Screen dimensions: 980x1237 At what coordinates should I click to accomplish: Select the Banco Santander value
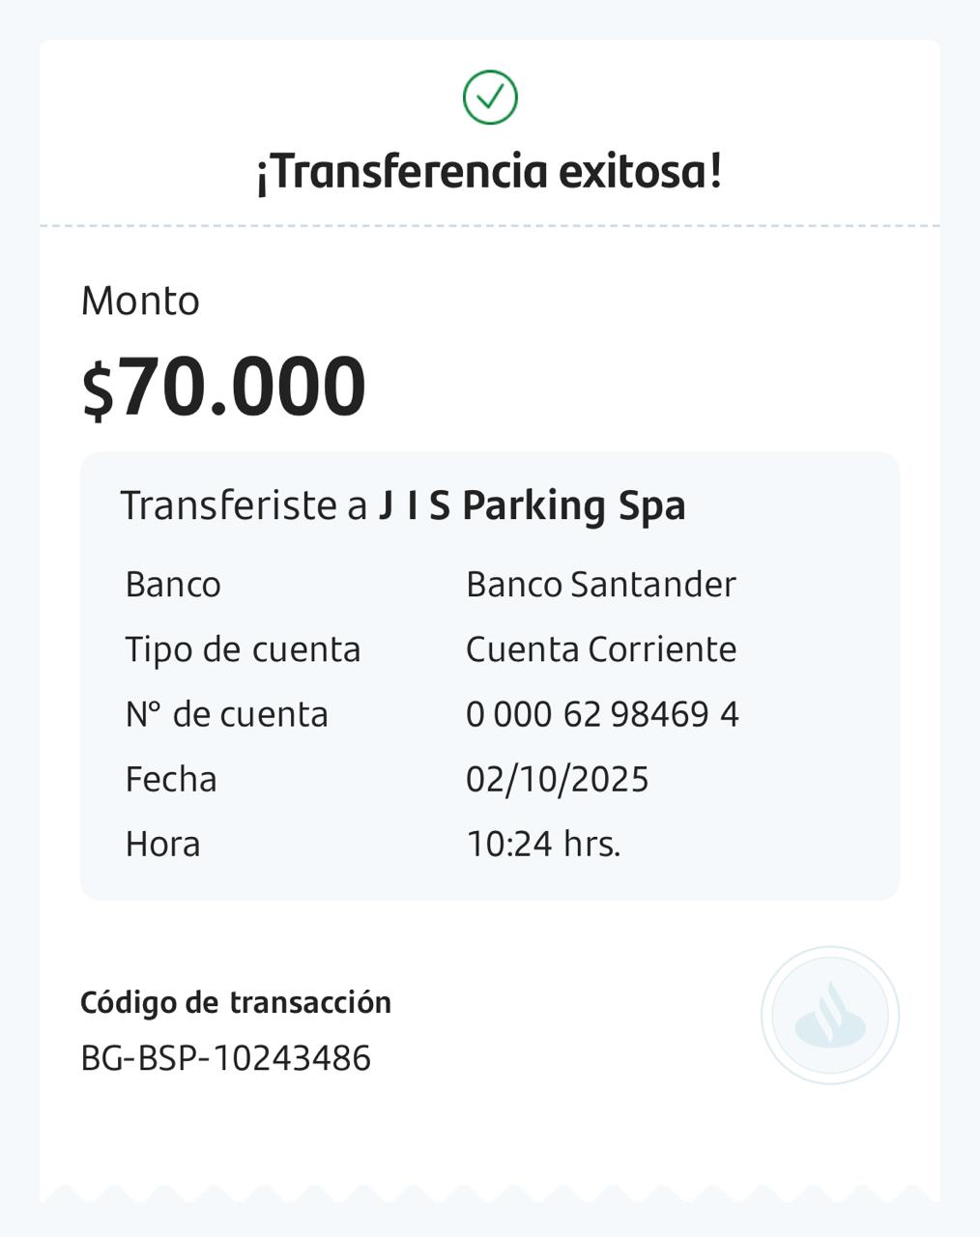pyautogui.click(x=600, y=585)
